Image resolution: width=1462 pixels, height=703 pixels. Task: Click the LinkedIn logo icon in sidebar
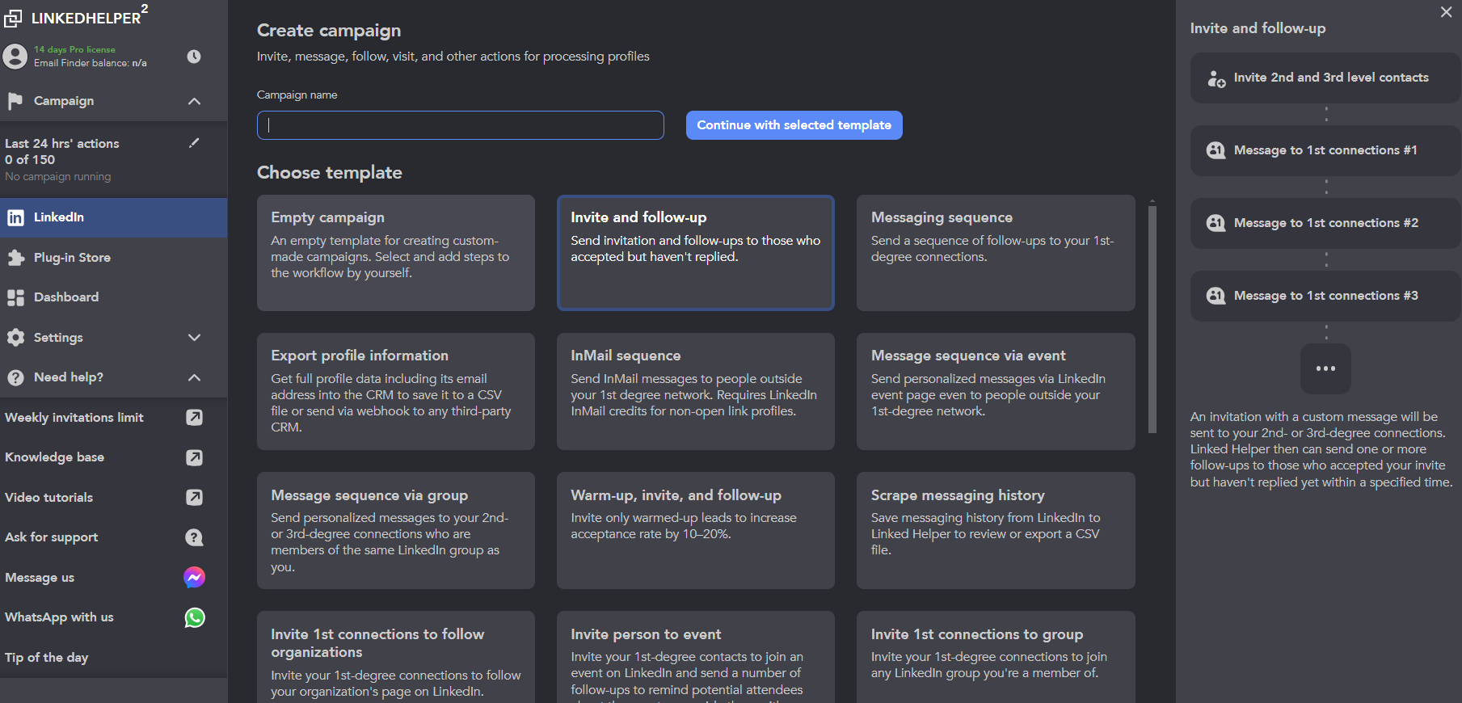(15, 217)
